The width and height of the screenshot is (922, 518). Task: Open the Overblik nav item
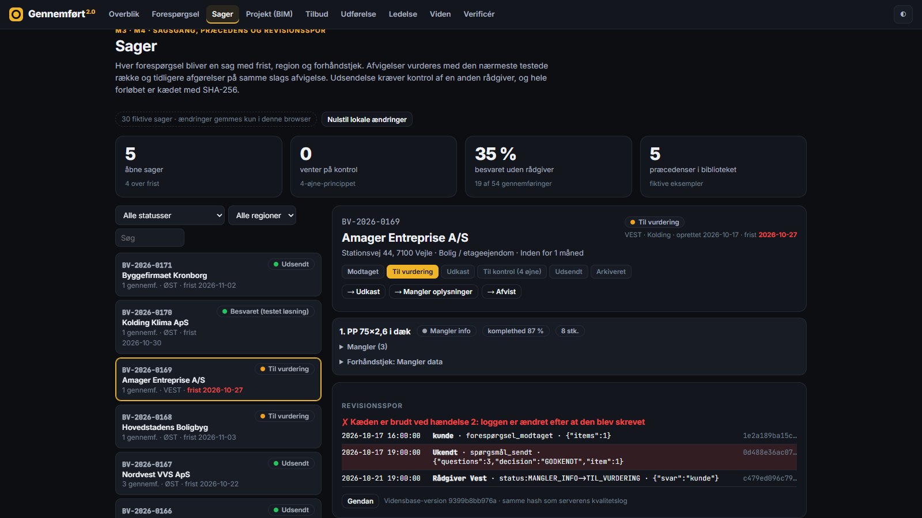(x=124, y=14)
